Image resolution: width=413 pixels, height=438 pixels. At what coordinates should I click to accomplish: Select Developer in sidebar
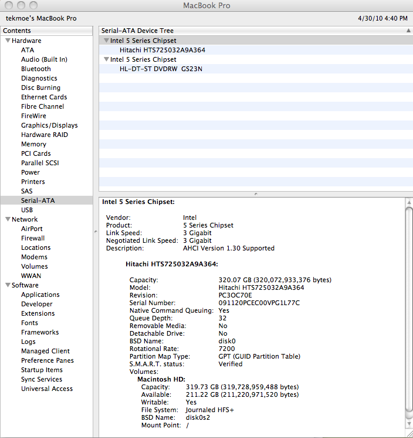[x=36, y=304]
